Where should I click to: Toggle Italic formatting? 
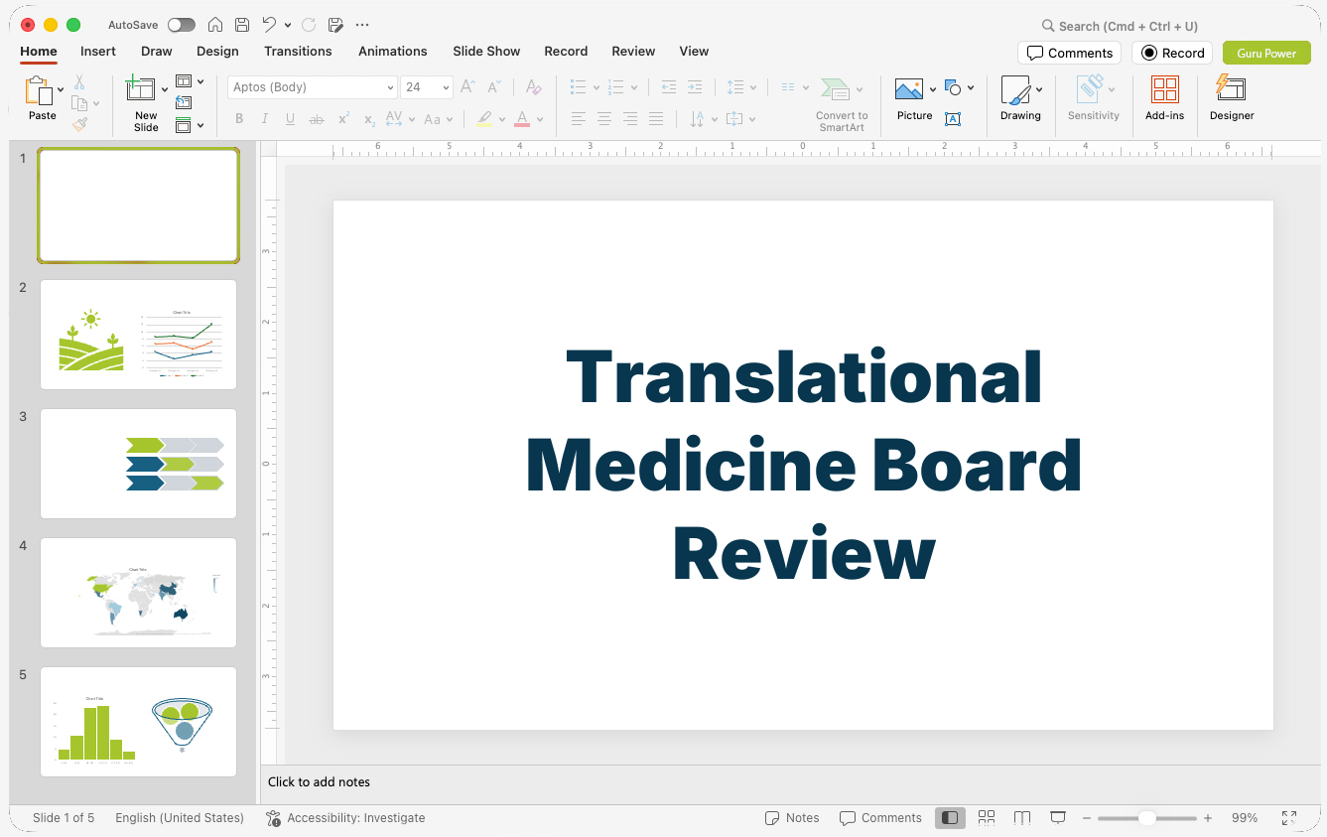(x=264, y=119)
